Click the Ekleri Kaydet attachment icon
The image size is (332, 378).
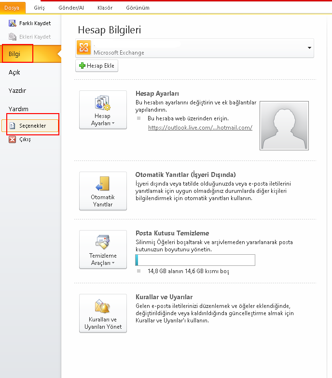point(12,37)
